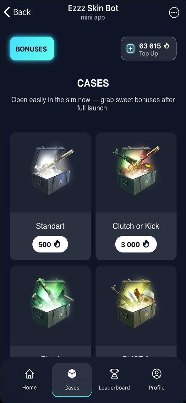Viewport: 186px width, 403px height.
Task: Open the yellow glowing case with helmet
Action: tap(136, 304)
